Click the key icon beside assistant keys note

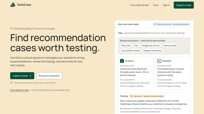pos(11,83)
